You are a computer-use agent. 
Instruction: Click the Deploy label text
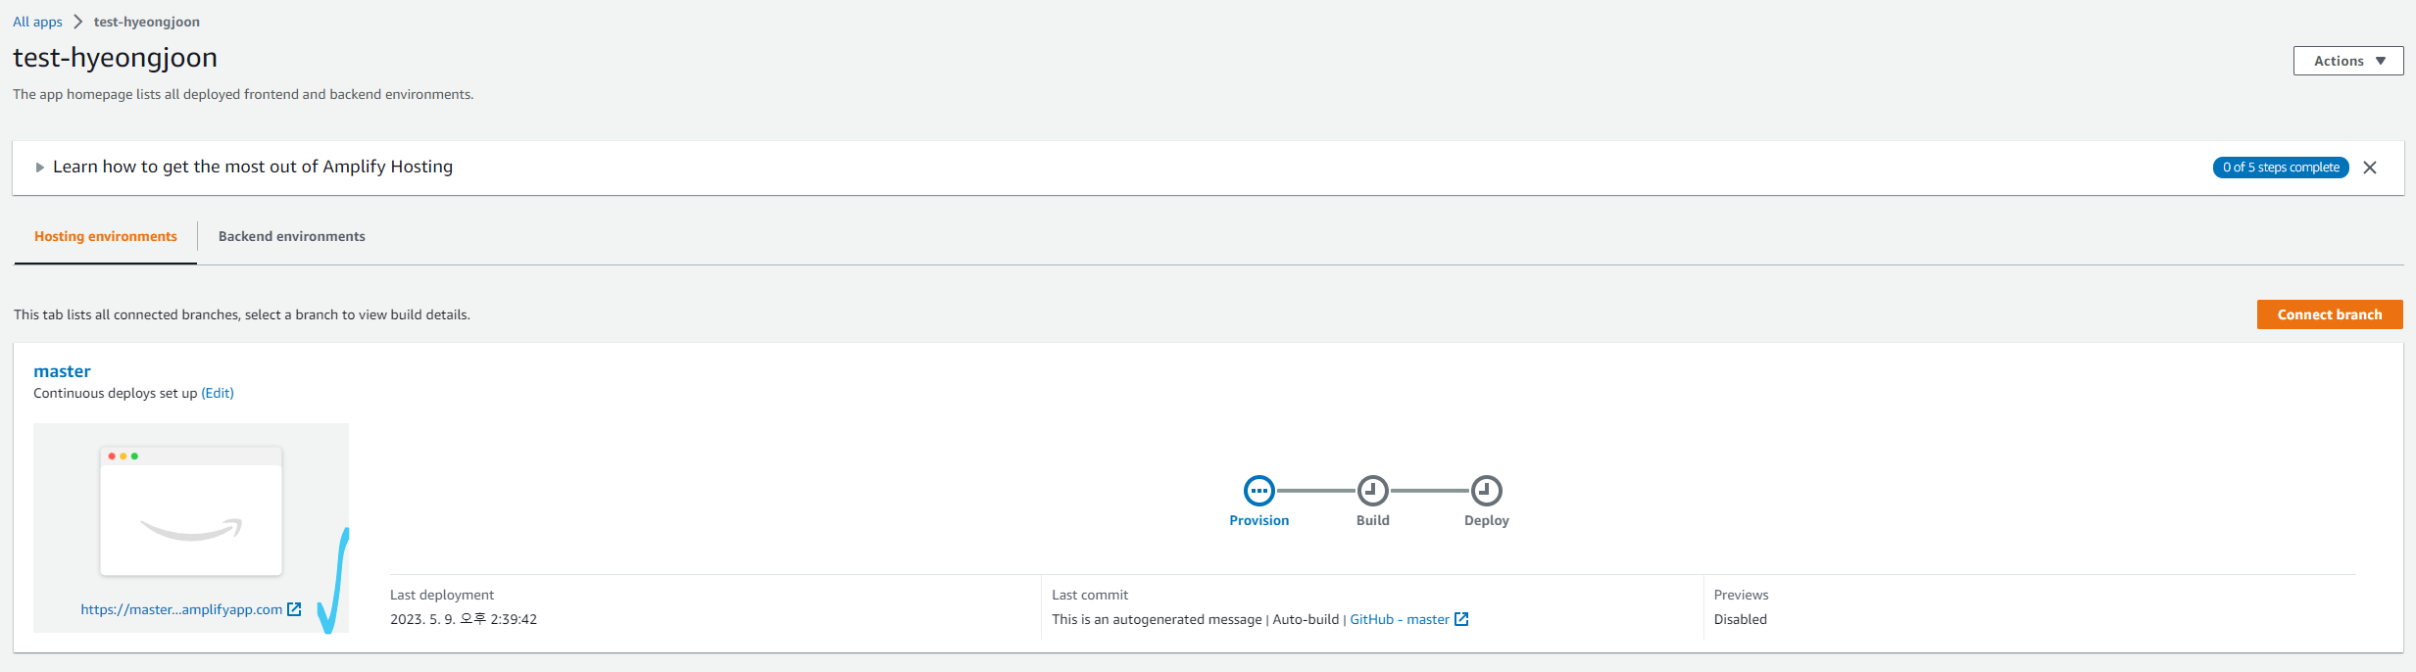click(1487, 520)
